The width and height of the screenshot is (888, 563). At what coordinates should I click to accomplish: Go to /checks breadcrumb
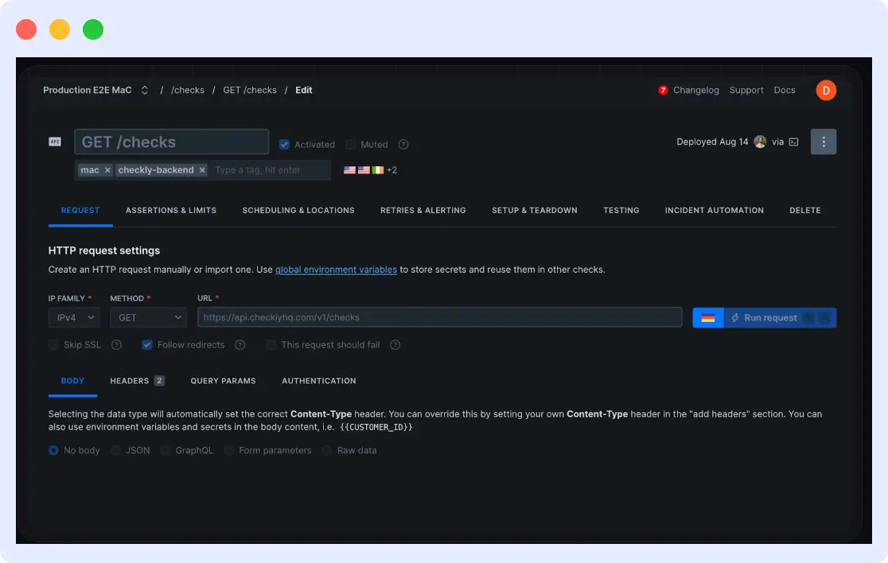[188, 90]
